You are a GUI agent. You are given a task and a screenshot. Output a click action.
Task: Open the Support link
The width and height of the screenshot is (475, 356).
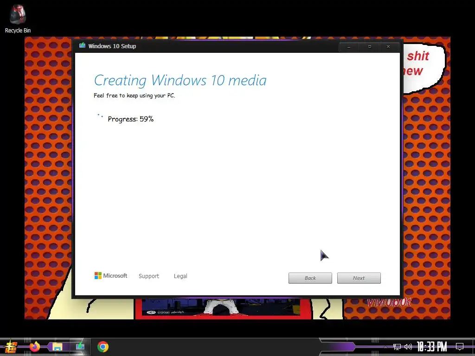click(x=149, y=276)
